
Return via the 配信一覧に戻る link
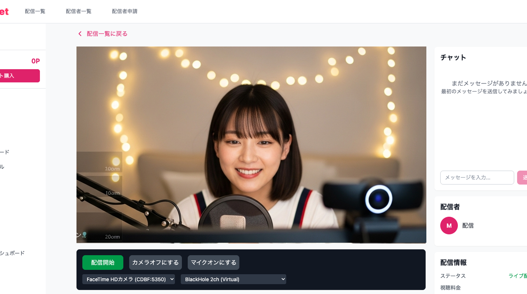pyautogui.click(x=106, y=34)
